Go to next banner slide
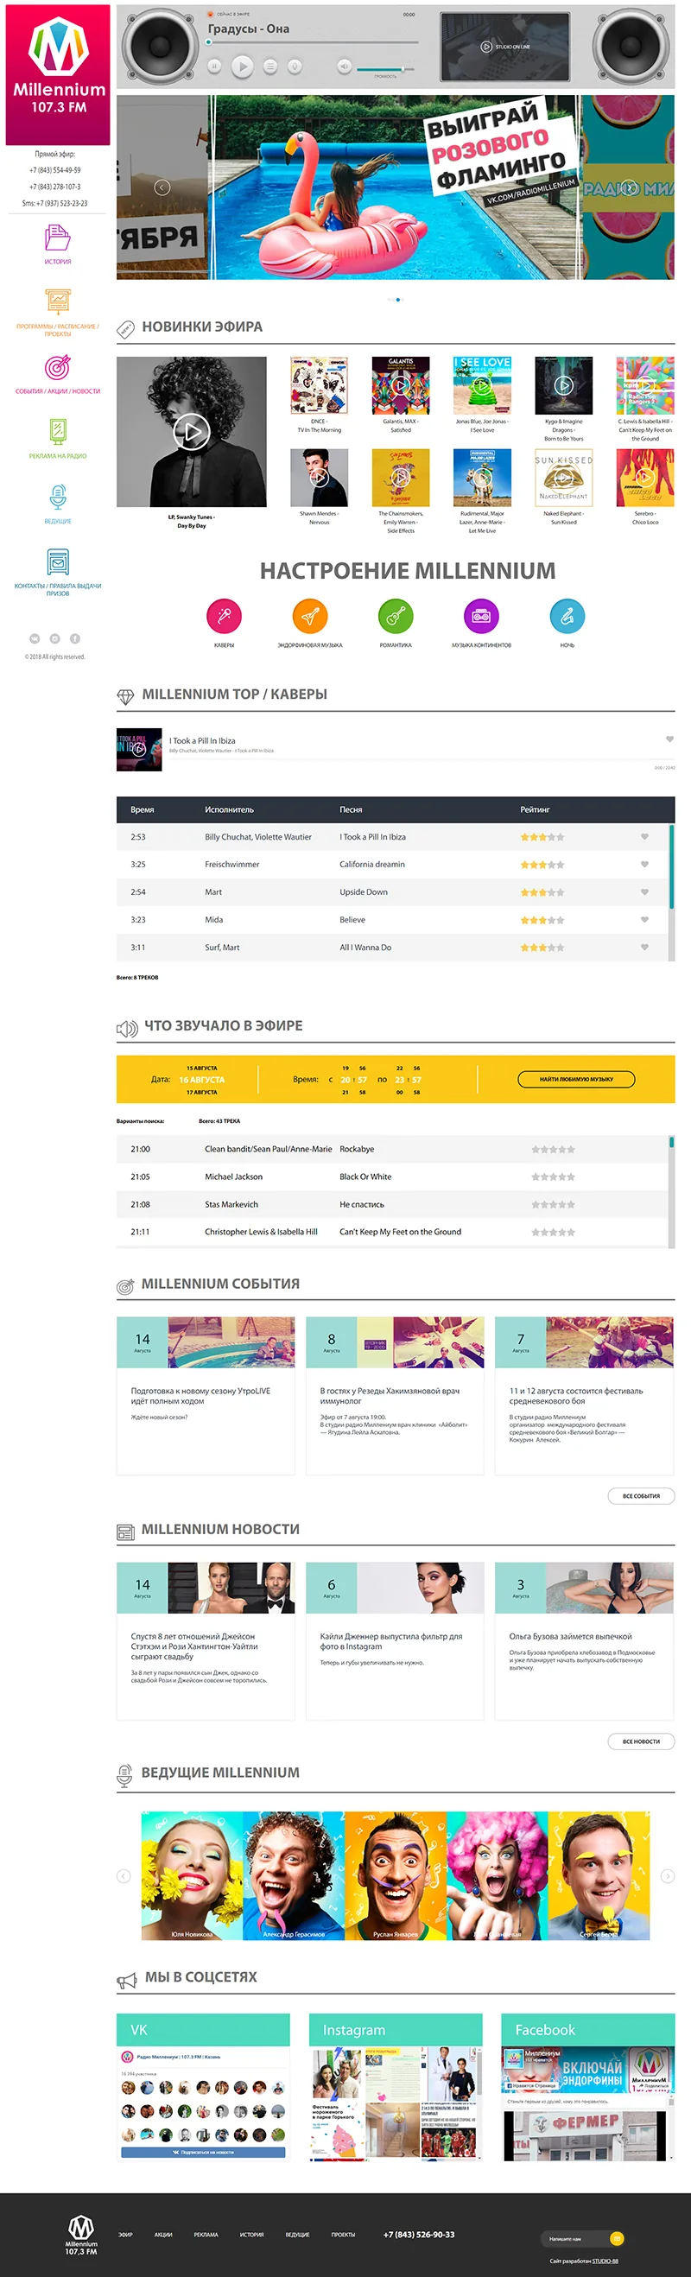The image size is (691, 2277). pyautogui.click(x=628, y=187)
